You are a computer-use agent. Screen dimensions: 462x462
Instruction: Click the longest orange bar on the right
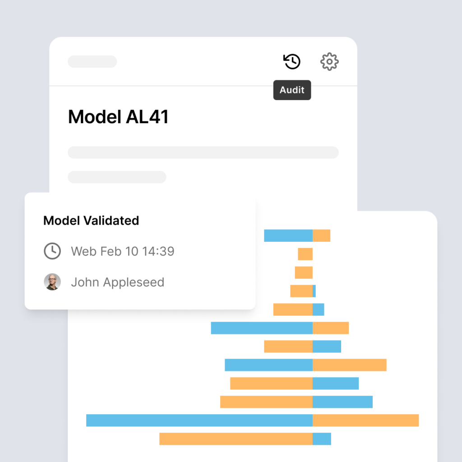(x=365, y=420)
